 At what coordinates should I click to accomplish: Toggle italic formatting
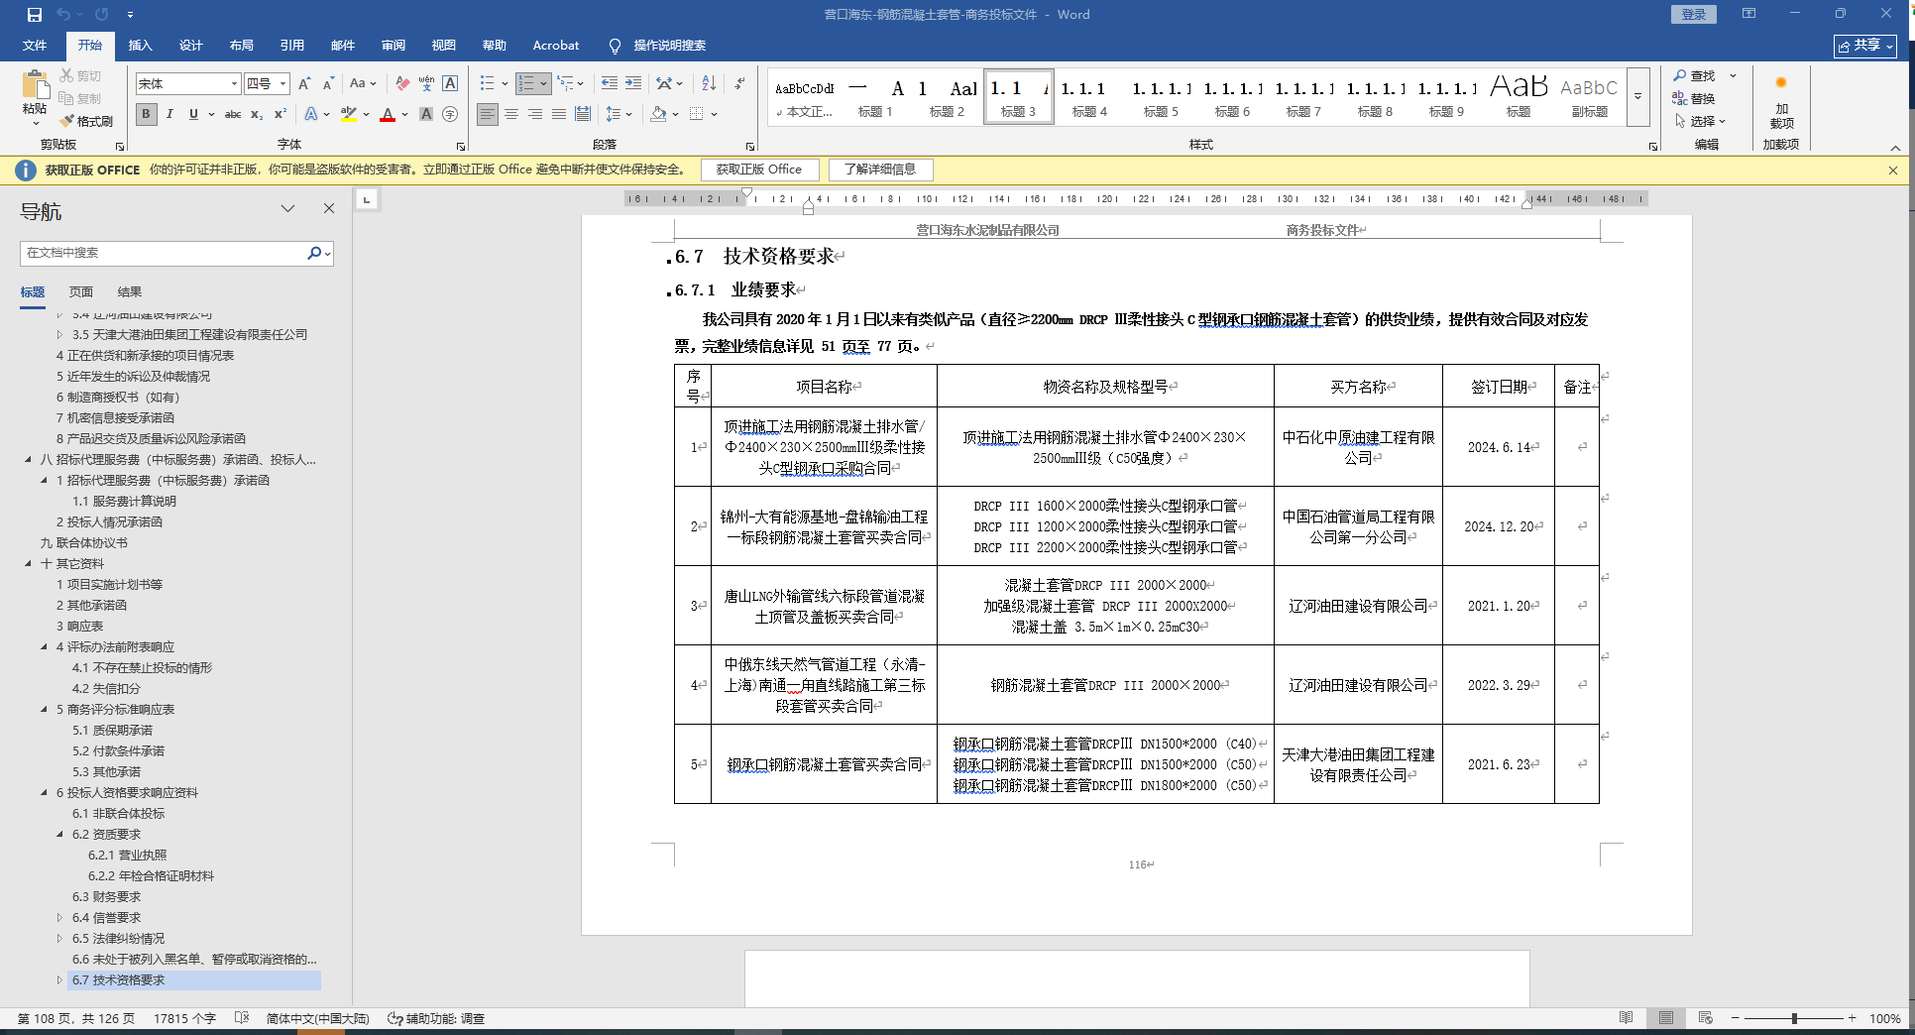[x=169, y=115]
